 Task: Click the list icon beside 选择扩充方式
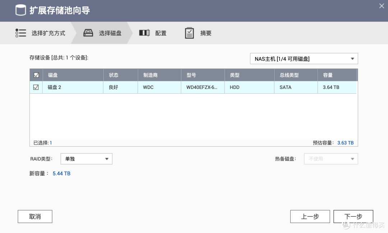pyautogui.click(x=21, y=33)
